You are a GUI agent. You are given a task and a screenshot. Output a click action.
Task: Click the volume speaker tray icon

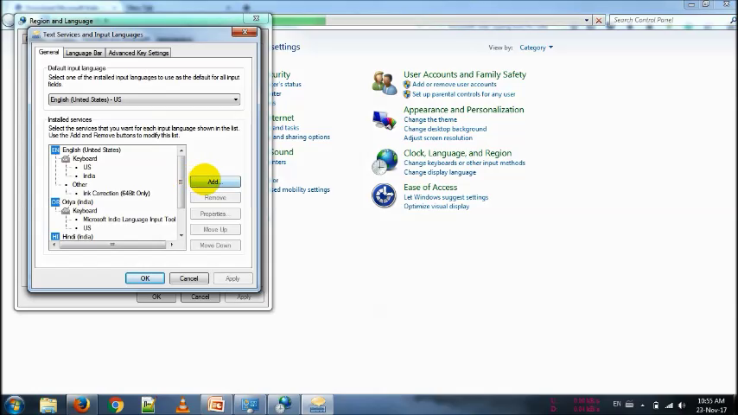(x=682, y=405)
